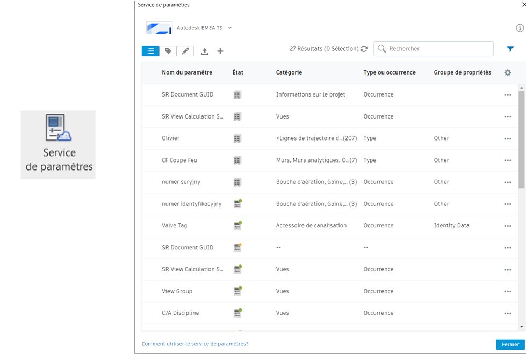Click state icon of numer identyfikacyjny row
This screenshot has height=354, width=526.
(237, 204)
